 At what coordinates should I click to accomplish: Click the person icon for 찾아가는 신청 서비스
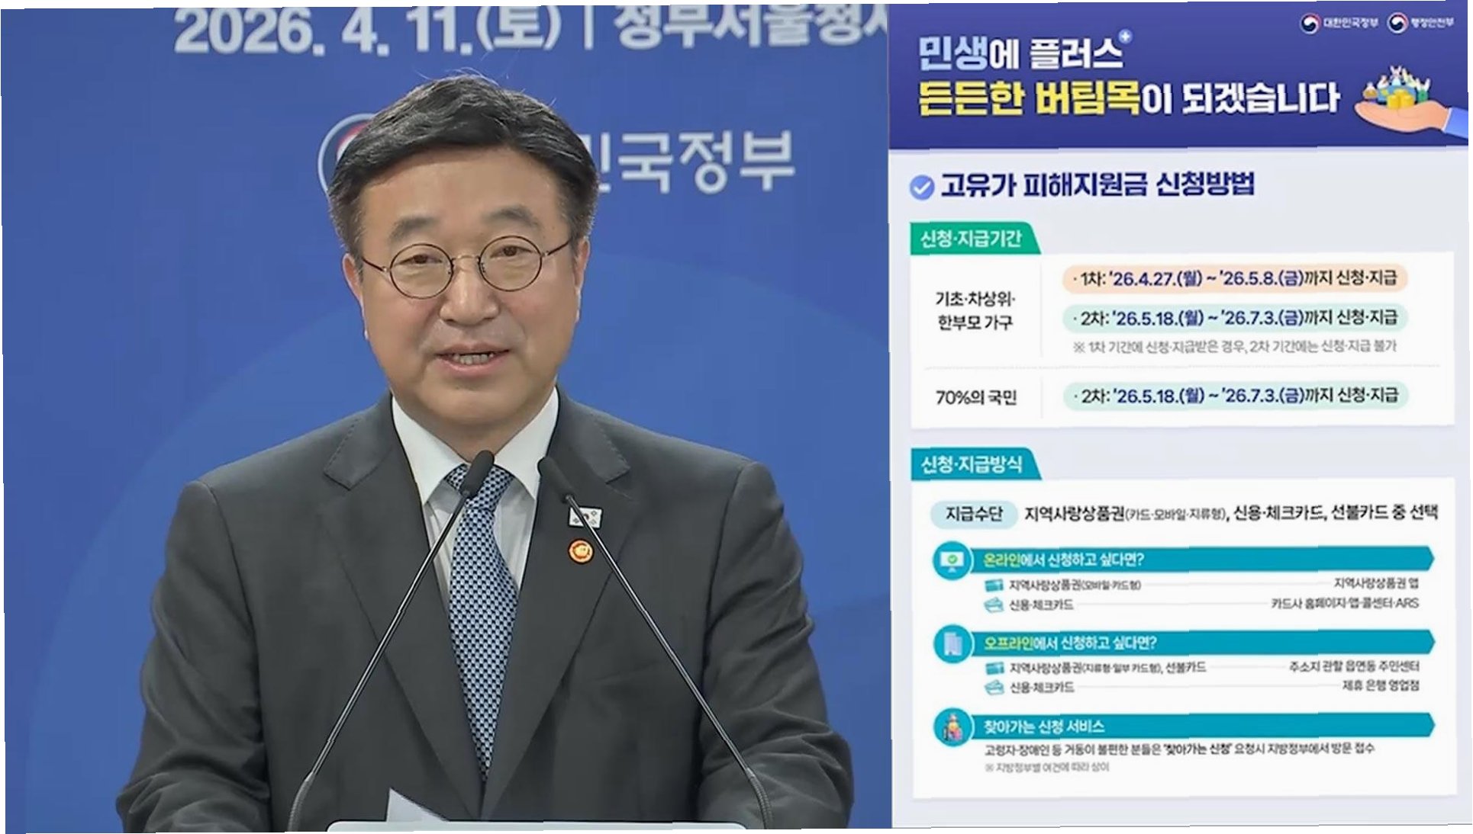[952, 727]
